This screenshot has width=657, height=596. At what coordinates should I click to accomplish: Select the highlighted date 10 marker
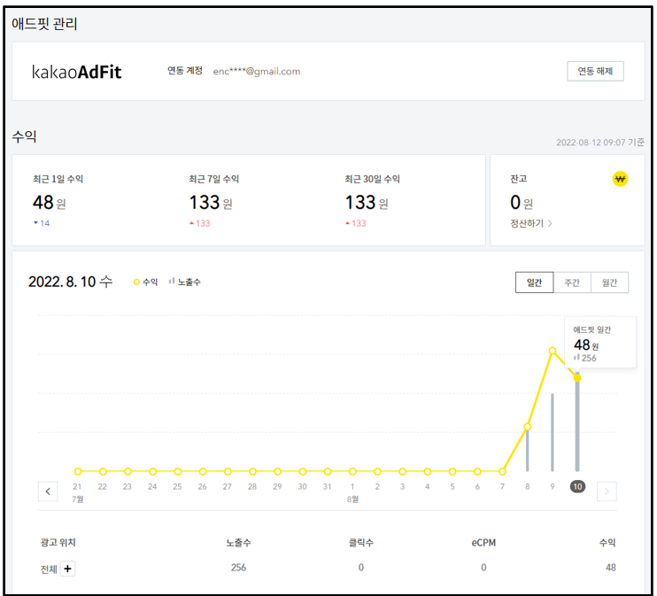(x=577, y=486)
